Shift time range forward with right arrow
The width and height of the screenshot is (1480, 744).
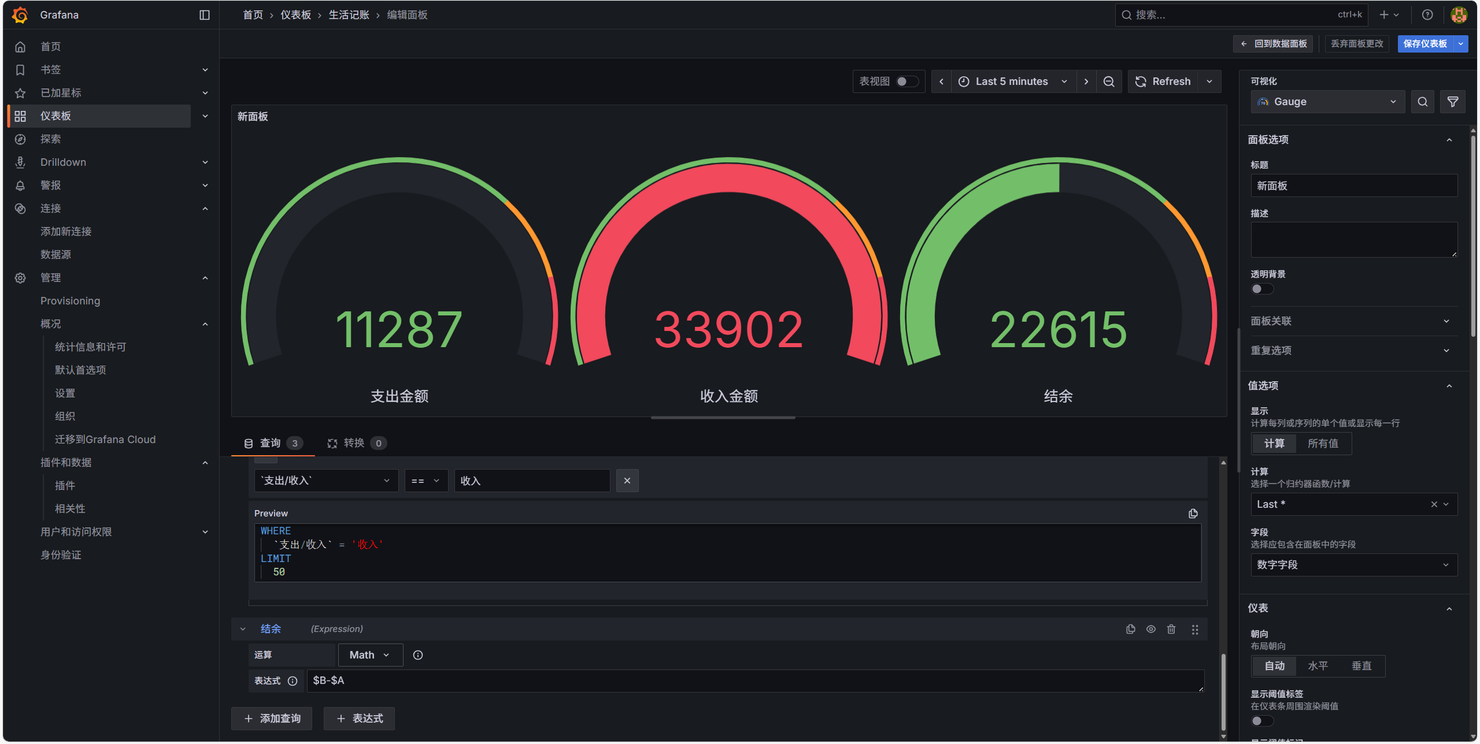[x=1086, y=81]
